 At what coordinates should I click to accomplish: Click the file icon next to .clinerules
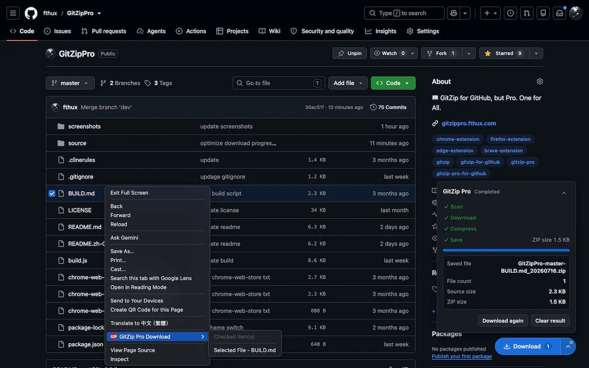pos(61,160)
